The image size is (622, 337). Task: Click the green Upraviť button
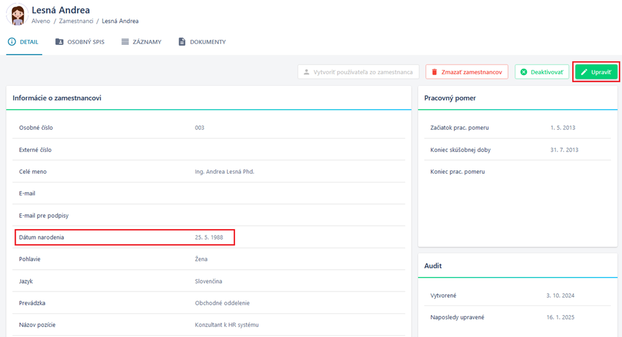(x=596, y=72)
